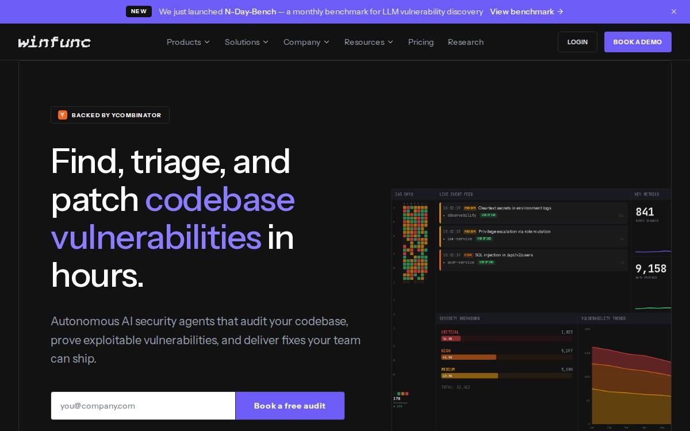The image size is (690, 431).
Task: Click the SQL injection in /api/v2/users event
Action: click(x=534, y=259)
